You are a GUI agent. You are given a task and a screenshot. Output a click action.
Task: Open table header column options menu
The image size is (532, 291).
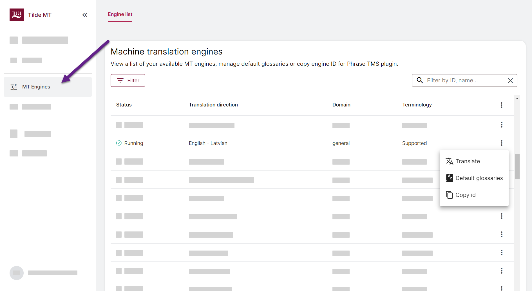tap(502, 105)
